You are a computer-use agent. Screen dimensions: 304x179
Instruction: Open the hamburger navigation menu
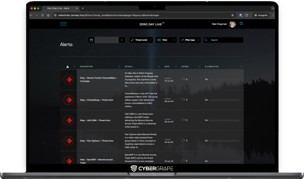click(x=64, y=24)
